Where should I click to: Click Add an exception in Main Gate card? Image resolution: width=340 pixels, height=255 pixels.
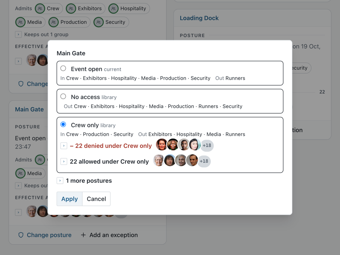coord(109,235)
